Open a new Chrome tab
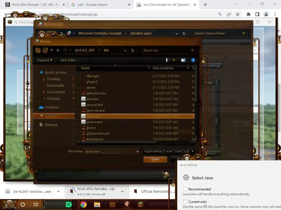281x210 pixels. 205,5
